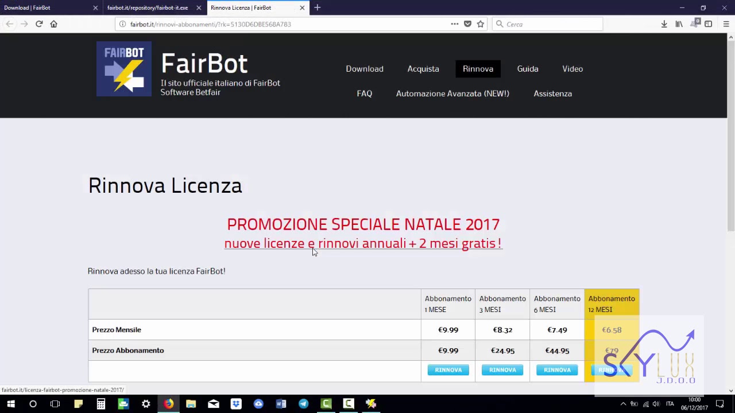Open the Firefox library icon
This screenshot has height=413, width=735.
point(679,24)
